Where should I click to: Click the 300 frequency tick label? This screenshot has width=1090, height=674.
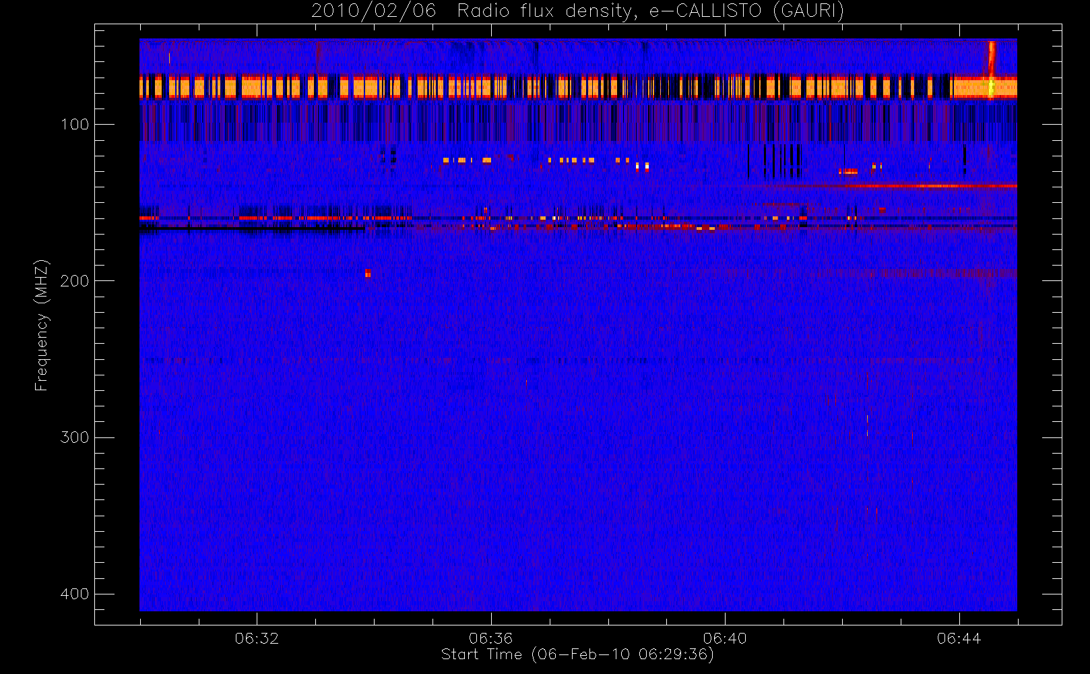tap(74, 437)
